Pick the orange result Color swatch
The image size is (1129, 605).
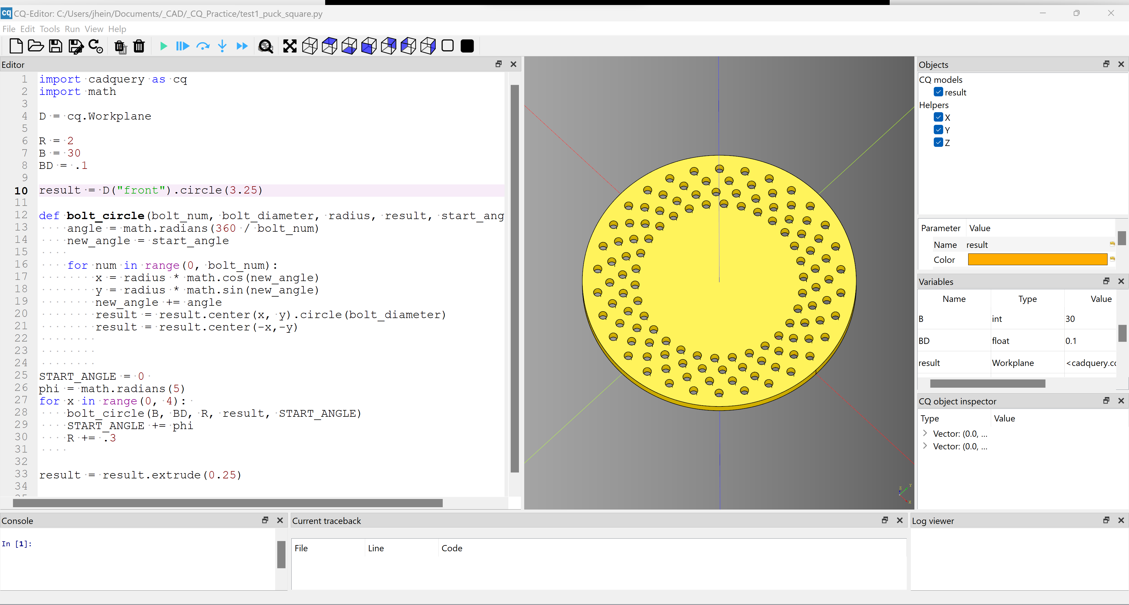pos(1037,260)
